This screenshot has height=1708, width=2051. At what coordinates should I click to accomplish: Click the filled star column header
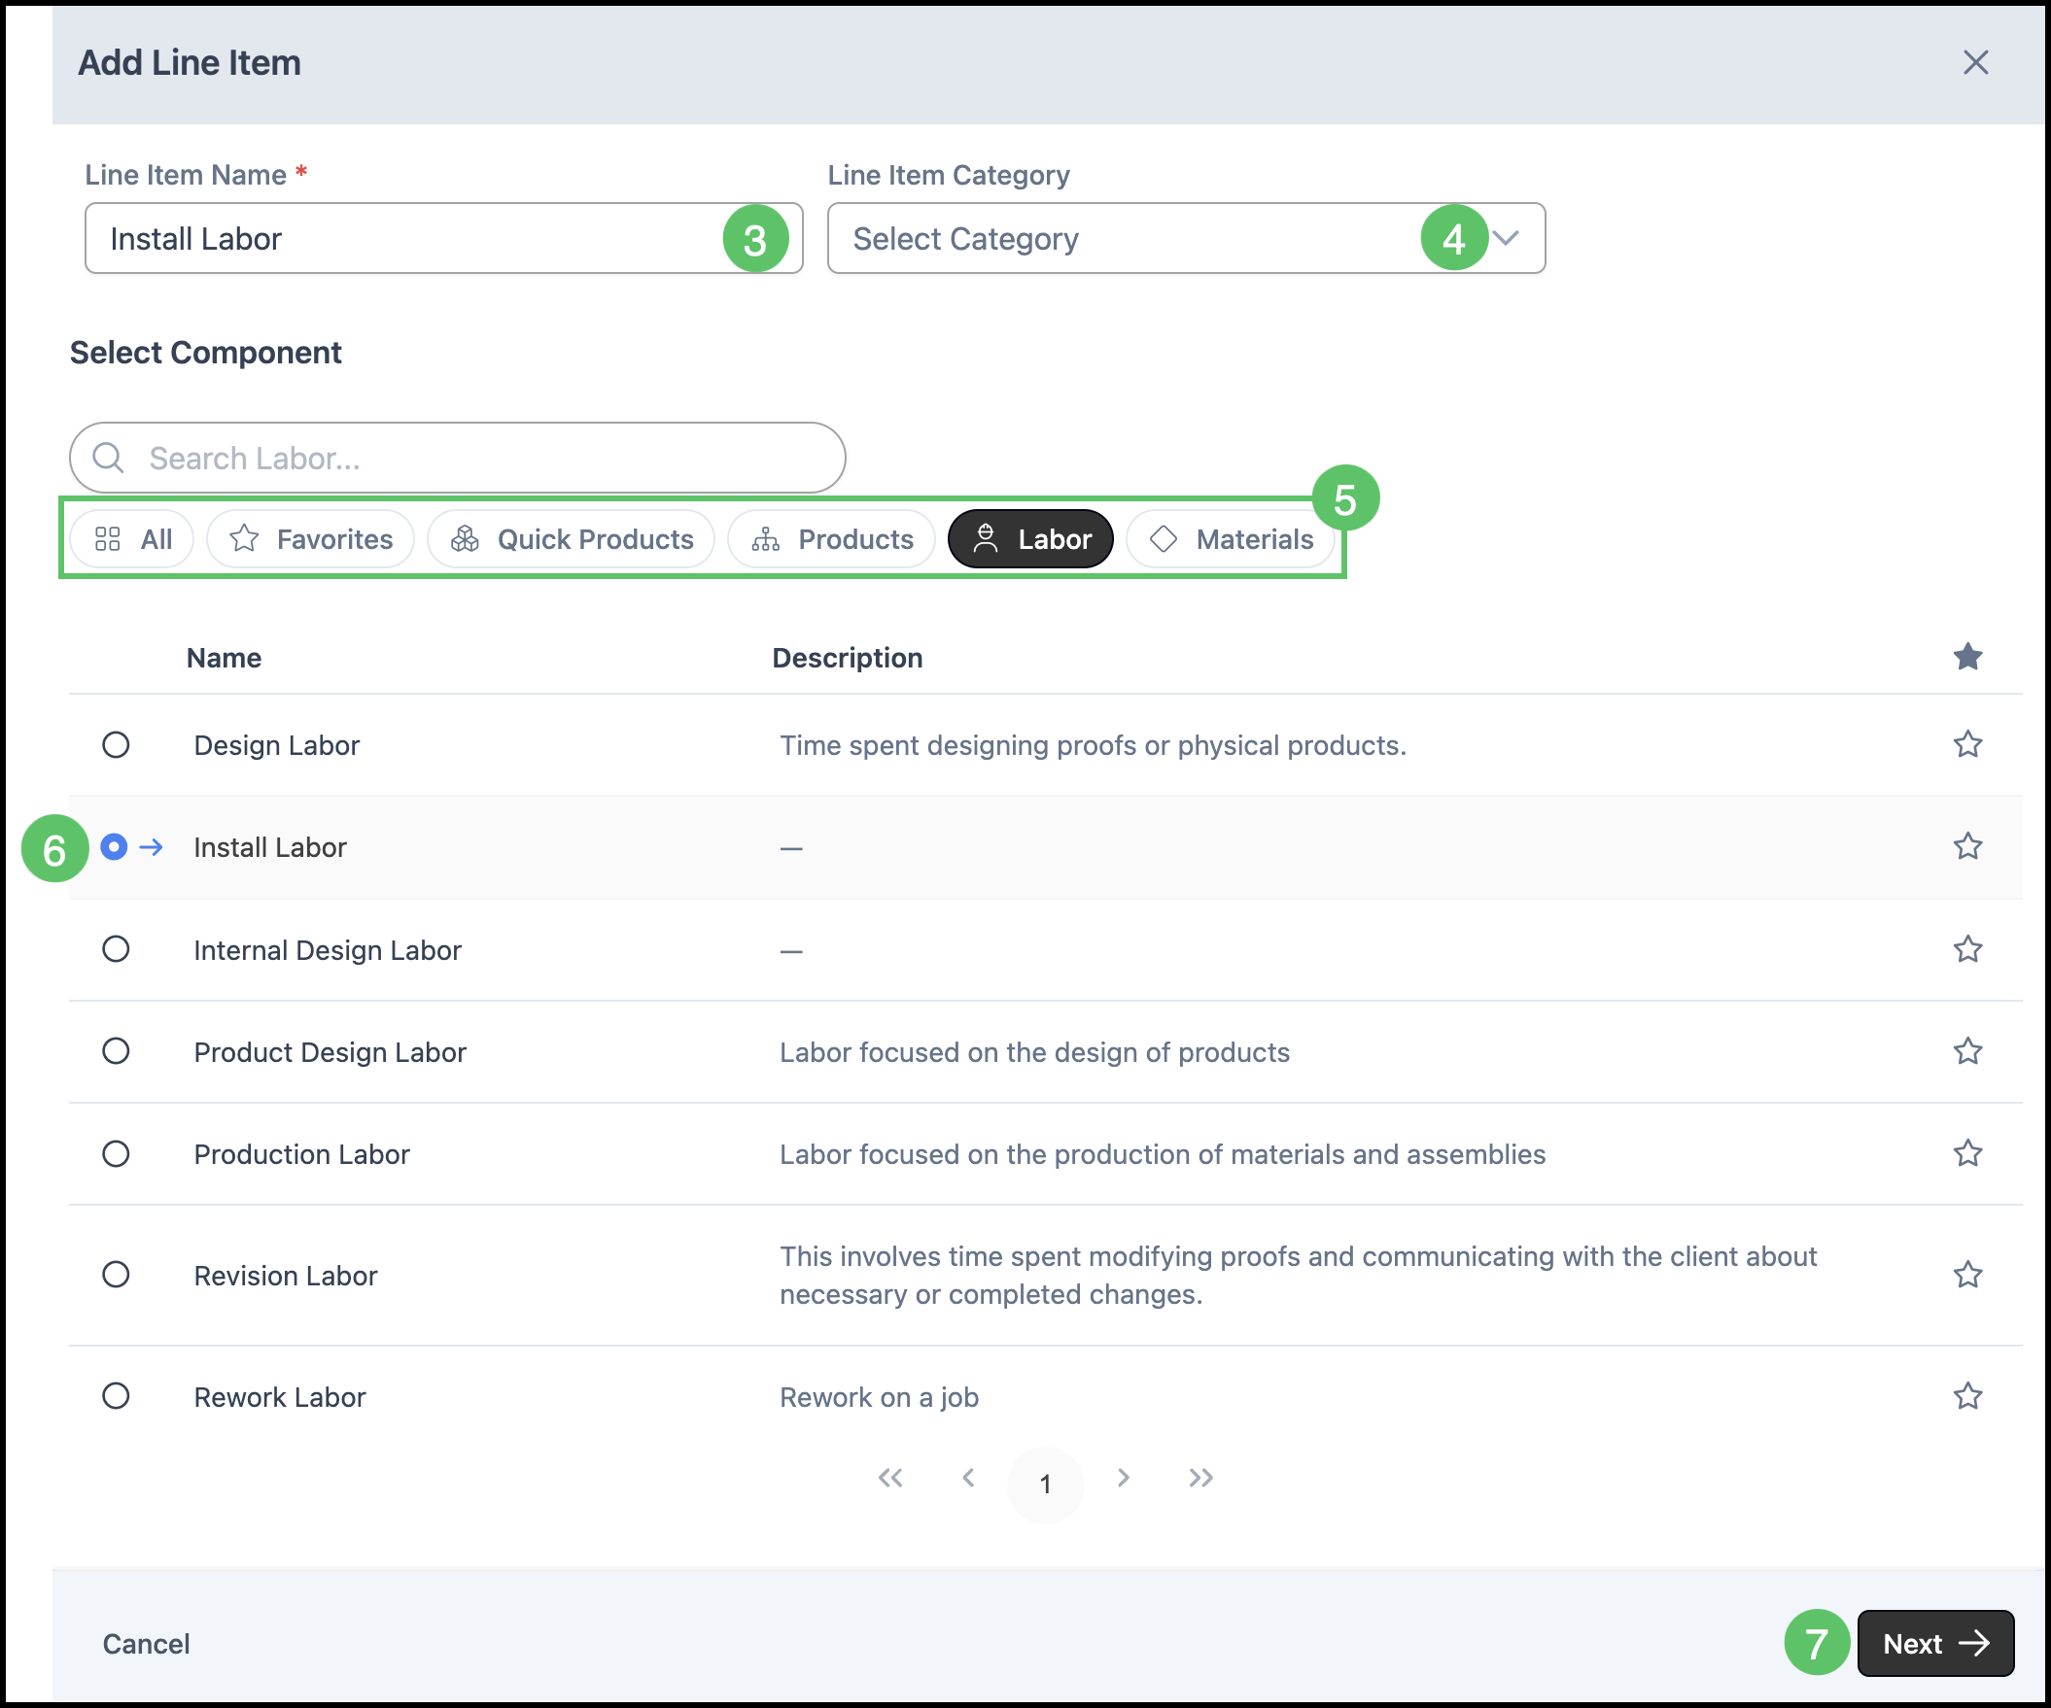(1967, 657)
